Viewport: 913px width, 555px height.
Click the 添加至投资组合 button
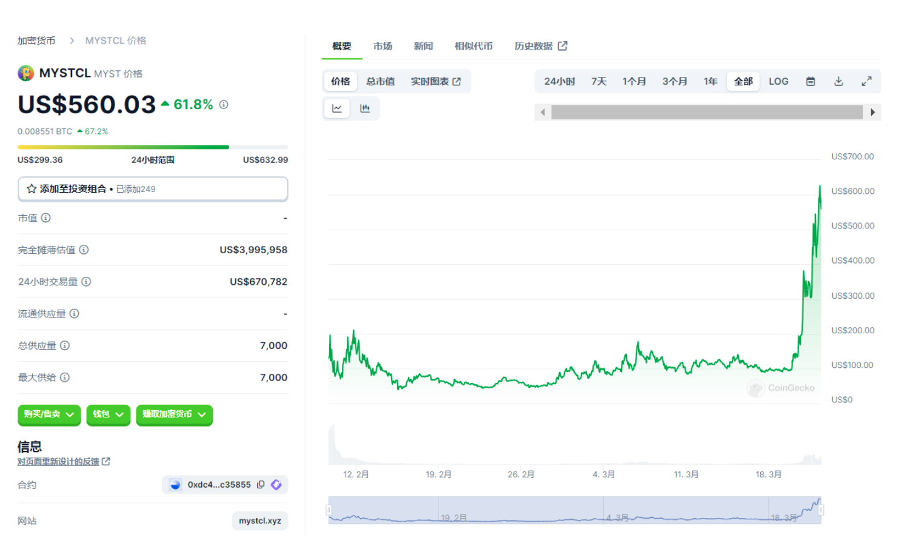click(153, 189)
